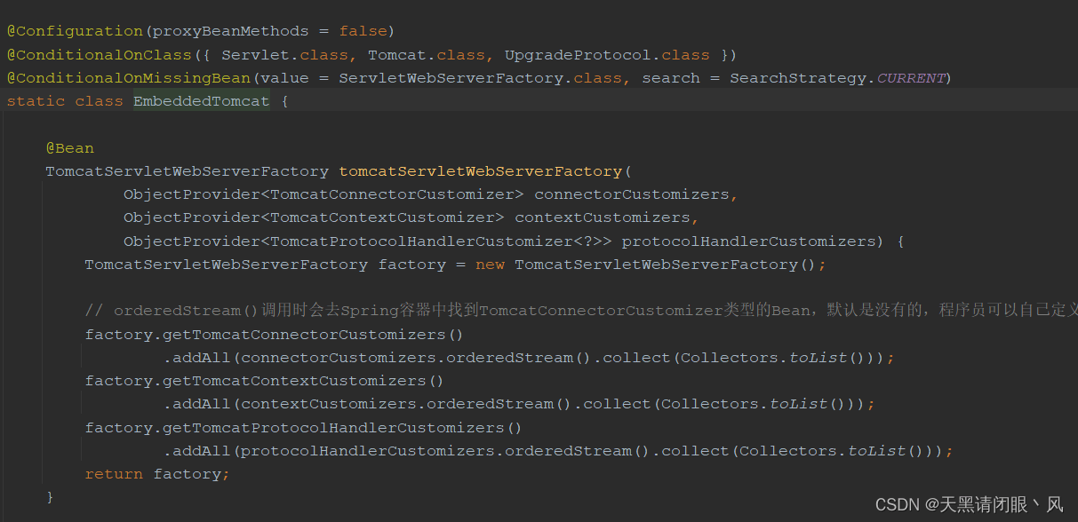Place cursor in the orderedStream() comment line
1078x522 pixels.
[533, 311]
